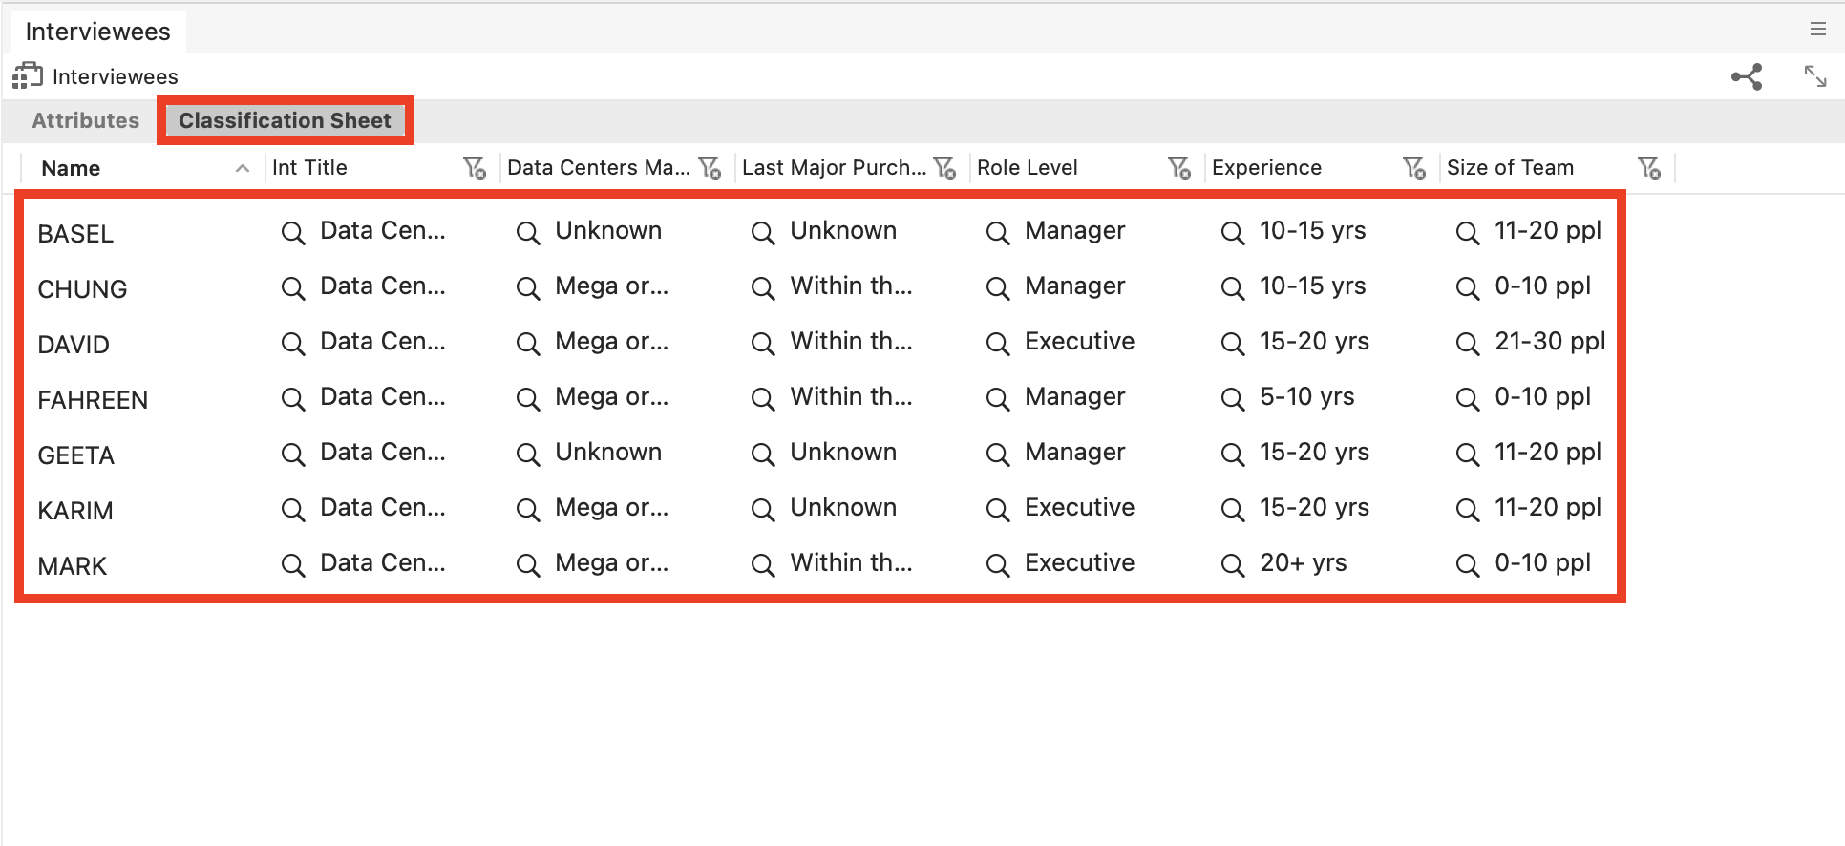The width and height of the screenshot is (1845, 846).
Task: Click magnifier icon in DAVID's Last Major Purchase cell
Action: [763, 344]
